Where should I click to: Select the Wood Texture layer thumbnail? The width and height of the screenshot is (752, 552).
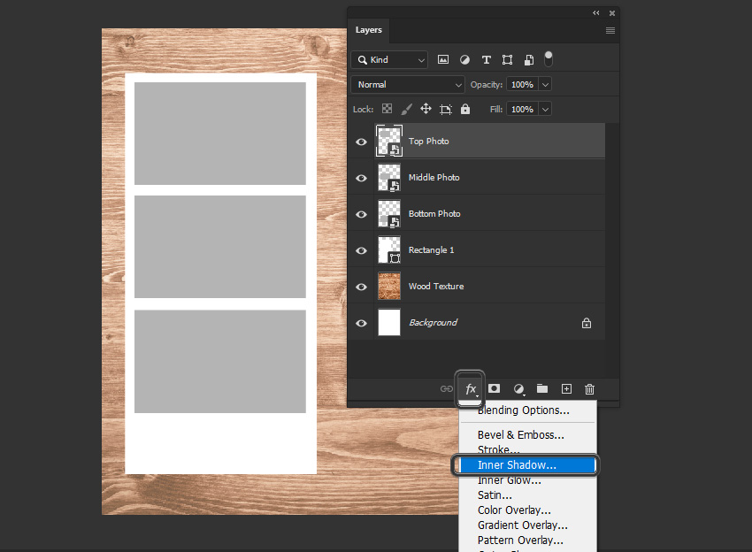click(x=389, y=287)
